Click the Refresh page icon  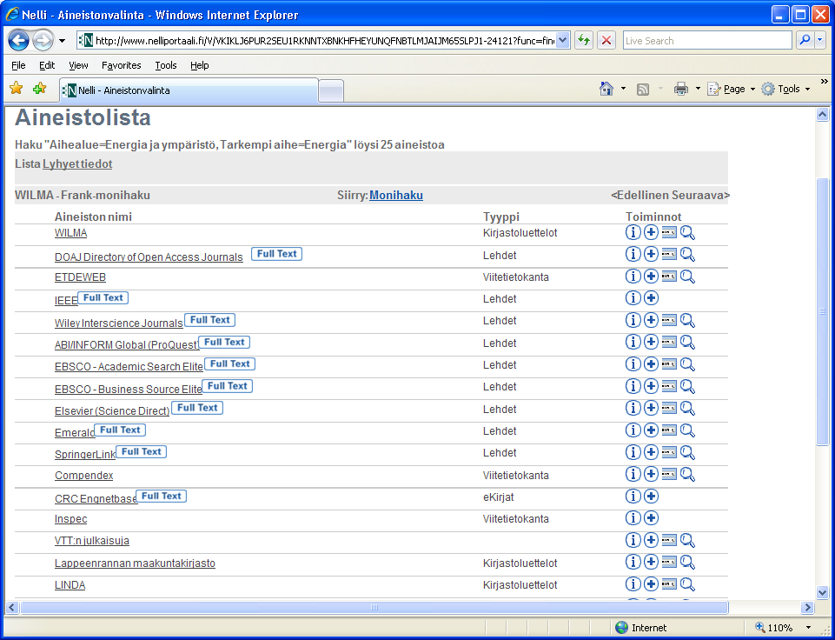[584, 41]
